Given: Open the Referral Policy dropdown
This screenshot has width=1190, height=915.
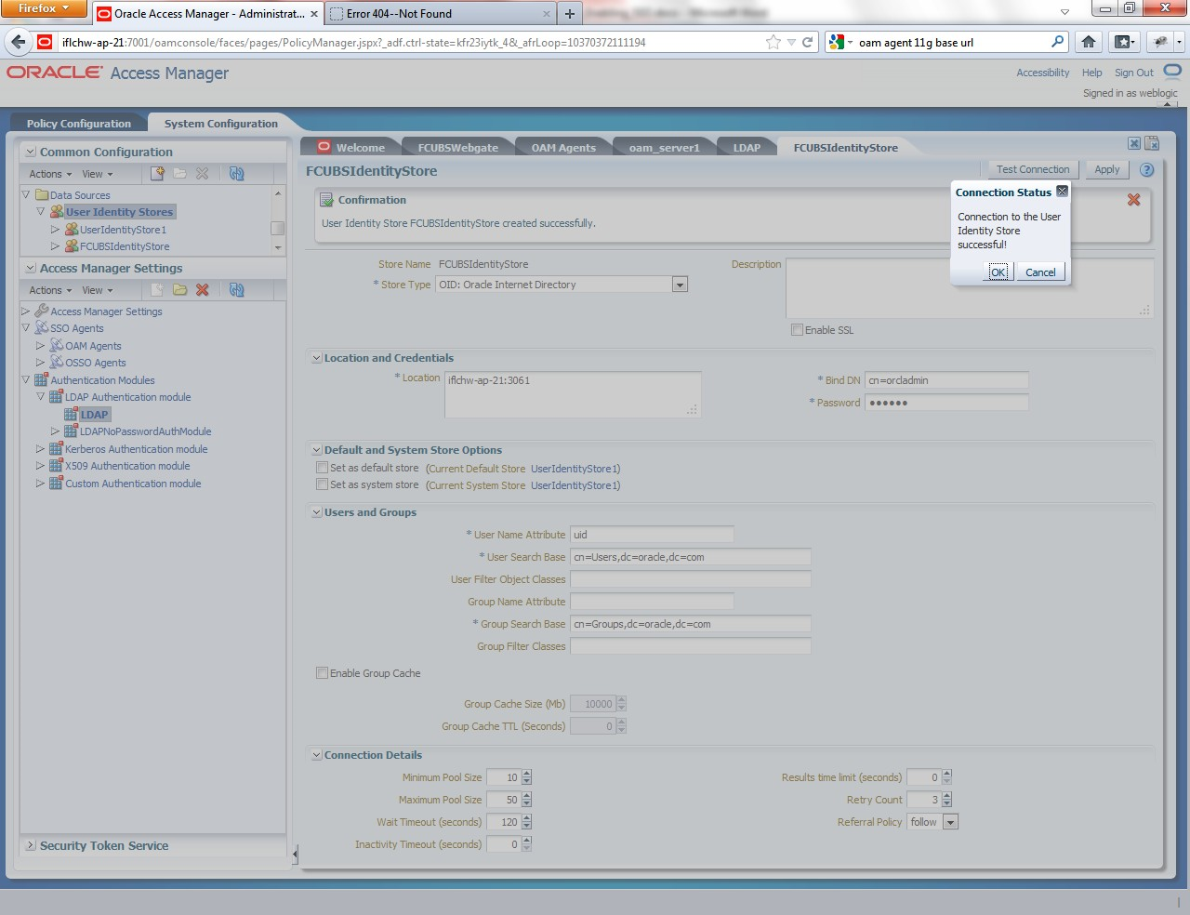Looking at the screenshot, I should tap(950, 822).
